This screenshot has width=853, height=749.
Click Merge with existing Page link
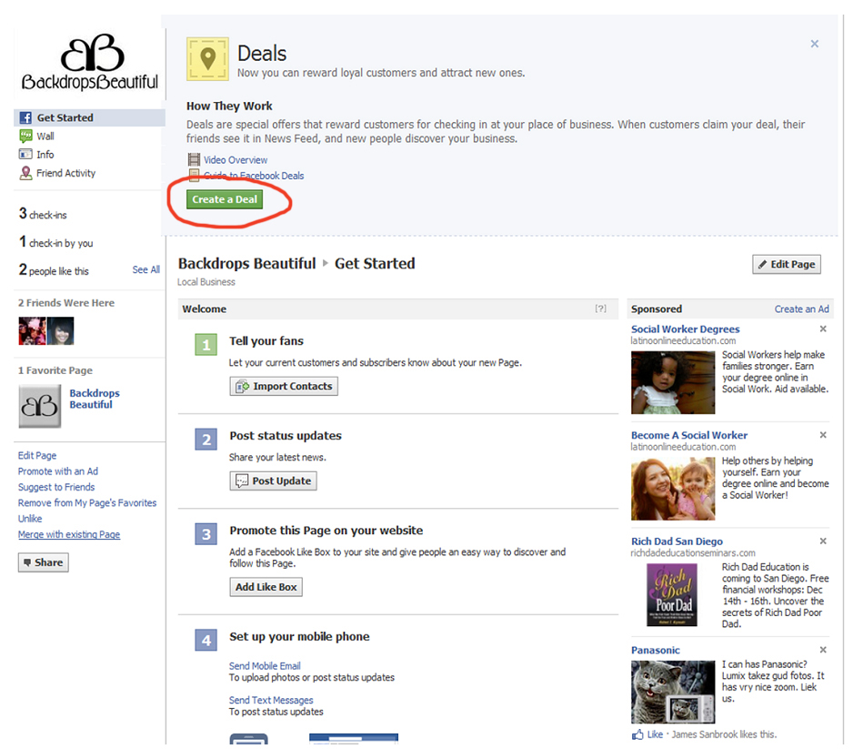(69, 534)
